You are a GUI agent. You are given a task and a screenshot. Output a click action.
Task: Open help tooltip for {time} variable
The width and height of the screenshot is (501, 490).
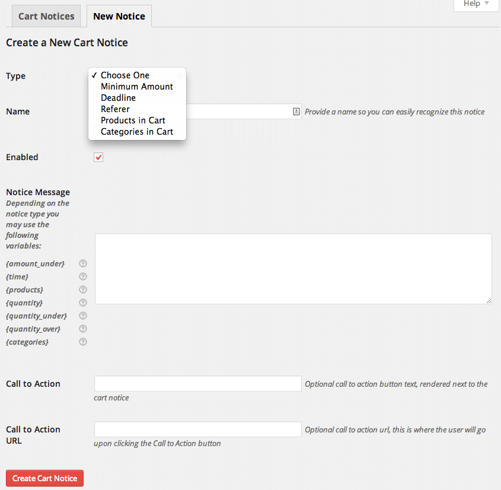tap(82, 276)
